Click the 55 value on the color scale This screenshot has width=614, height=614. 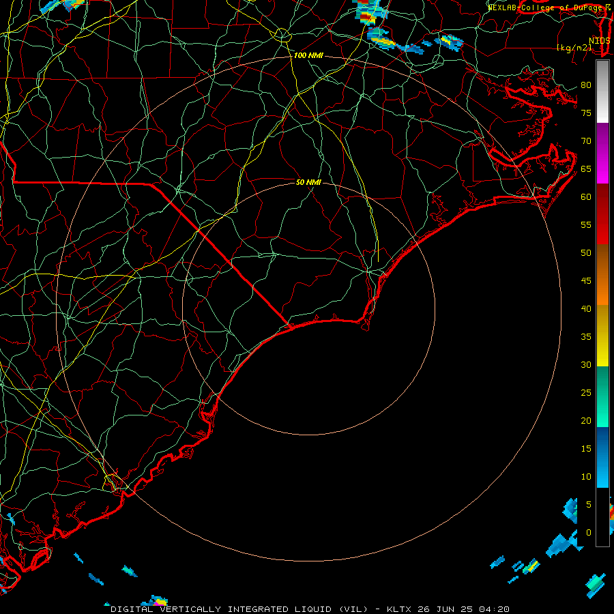pos(586,224)
